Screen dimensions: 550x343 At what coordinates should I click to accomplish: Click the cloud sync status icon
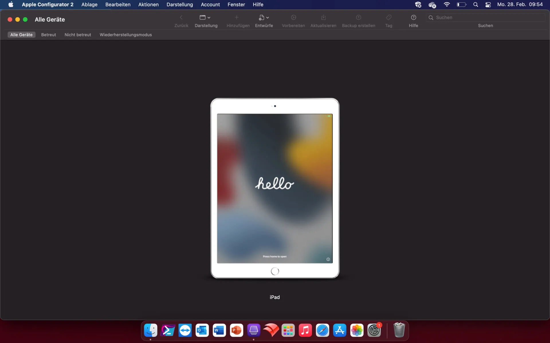(432, 5)
